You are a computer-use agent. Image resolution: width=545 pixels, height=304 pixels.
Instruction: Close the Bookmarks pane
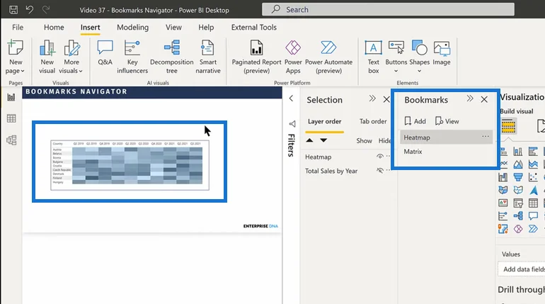pyautogui.click(x=484, y=99)
